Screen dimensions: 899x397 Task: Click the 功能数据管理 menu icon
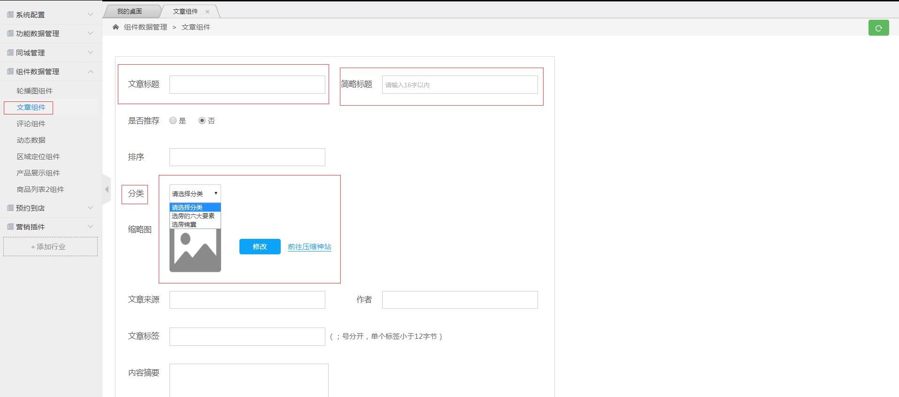click(x=10, y=33)
